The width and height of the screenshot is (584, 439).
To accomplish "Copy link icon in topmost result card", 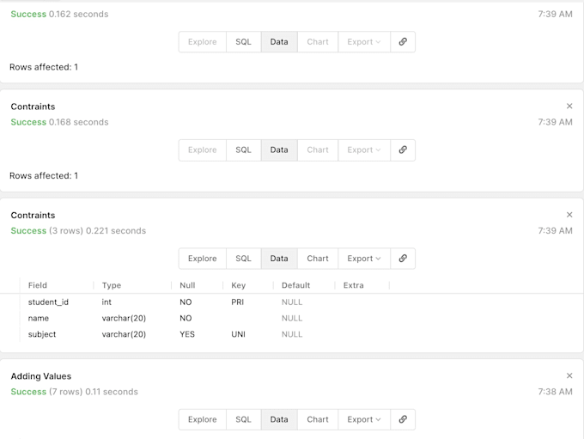I will 403,42.
